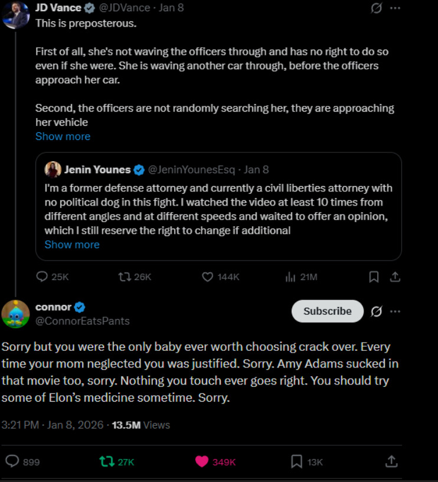Open JD Vance's profile avatar
The height and width of the screenshot is (482, 438).
point(15,14)
